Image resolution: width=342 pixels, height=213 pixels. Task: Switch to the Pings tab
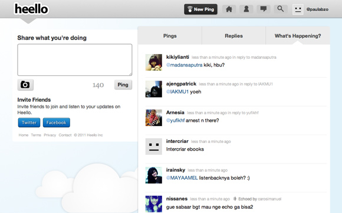point(170,36)
